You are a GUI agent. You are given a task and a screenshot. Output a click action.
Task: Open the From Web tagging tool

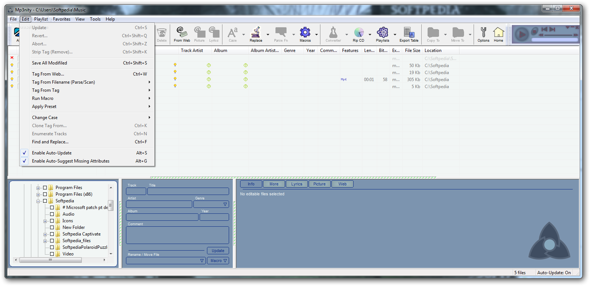point(182,35)
